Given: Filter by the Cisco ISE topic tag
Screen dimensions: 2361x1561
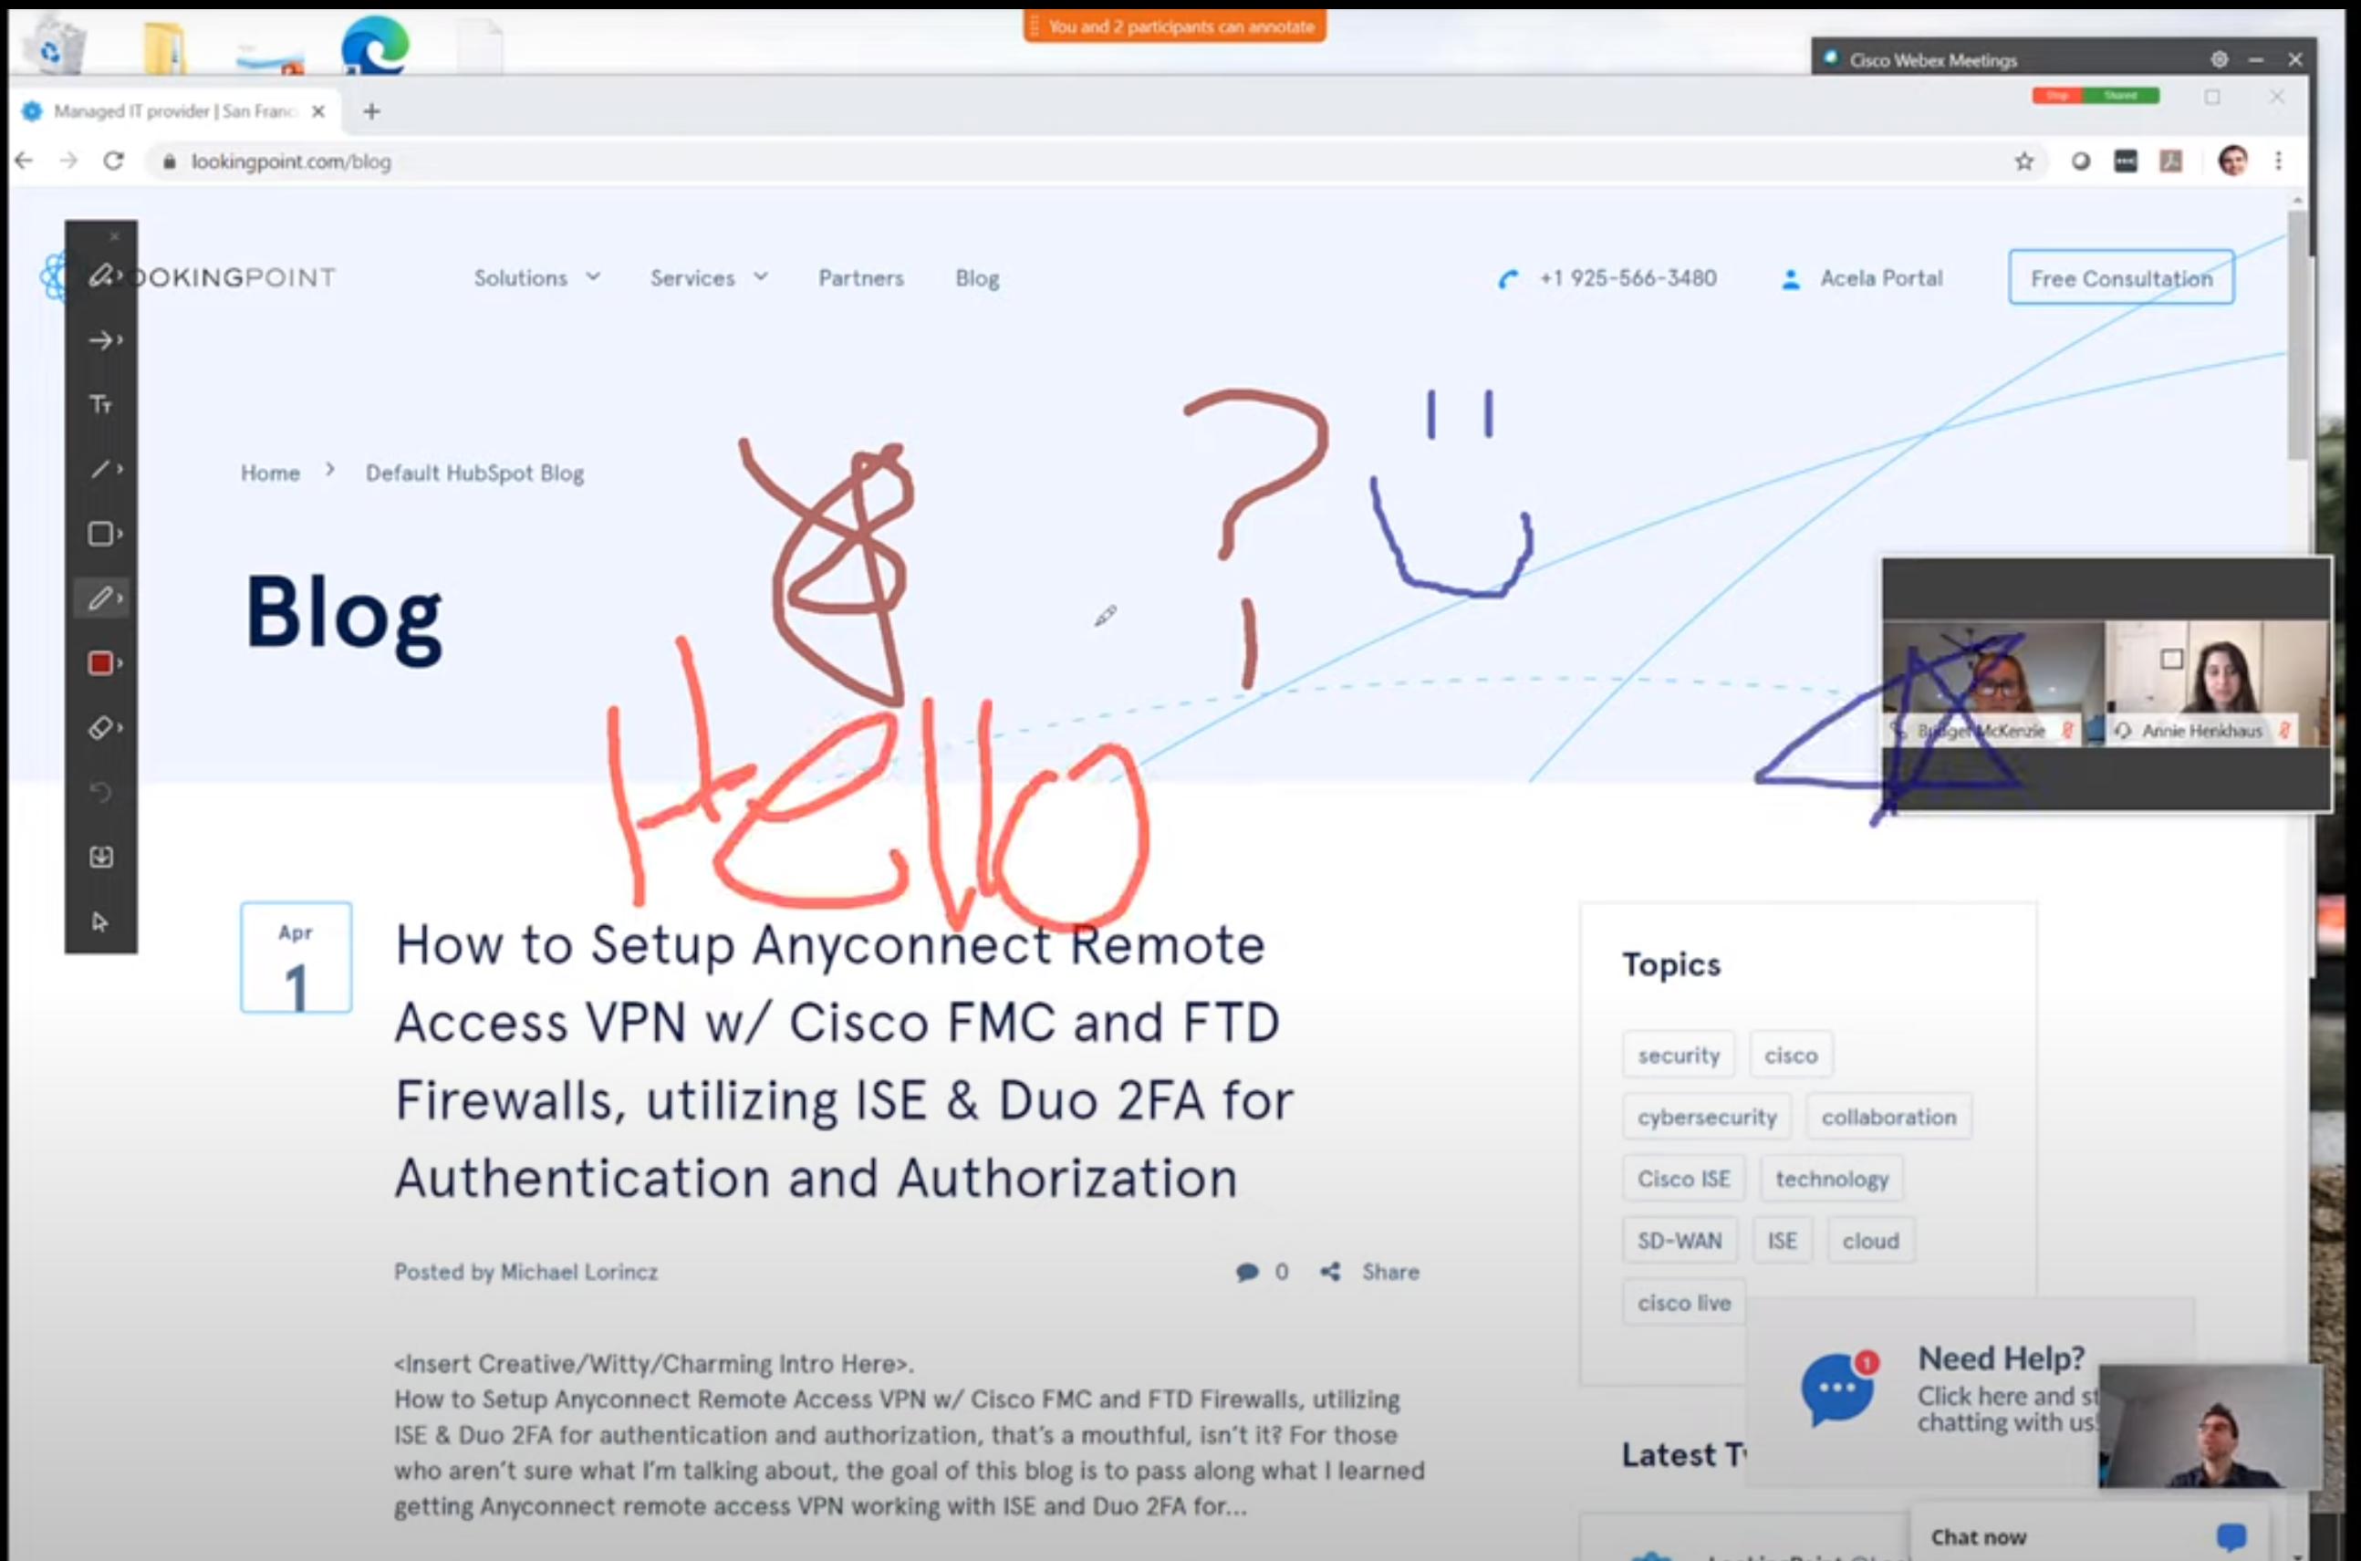Looking at the screenshot, I should [x=1683, y=1178].
